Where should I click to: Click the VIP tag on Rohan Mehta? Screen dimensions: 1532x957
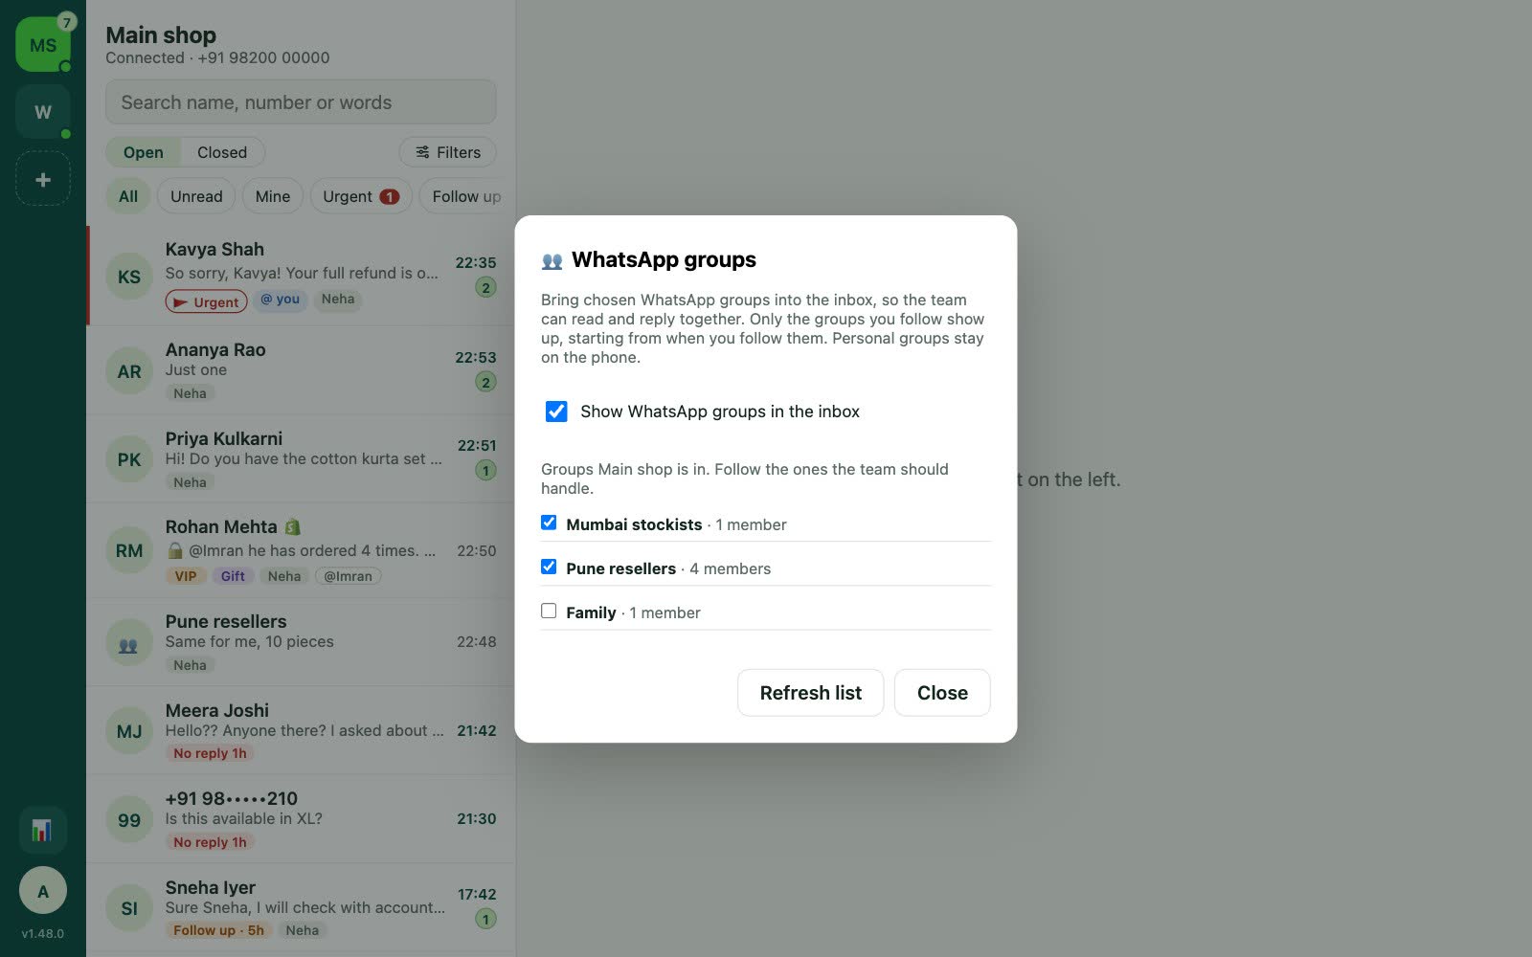[x=186, y=576]
